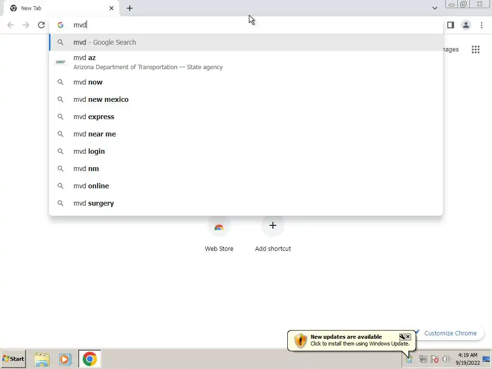Open the Chrome profile avatar menu
This screenshot has height=369, width=492.
pos(466,25)
